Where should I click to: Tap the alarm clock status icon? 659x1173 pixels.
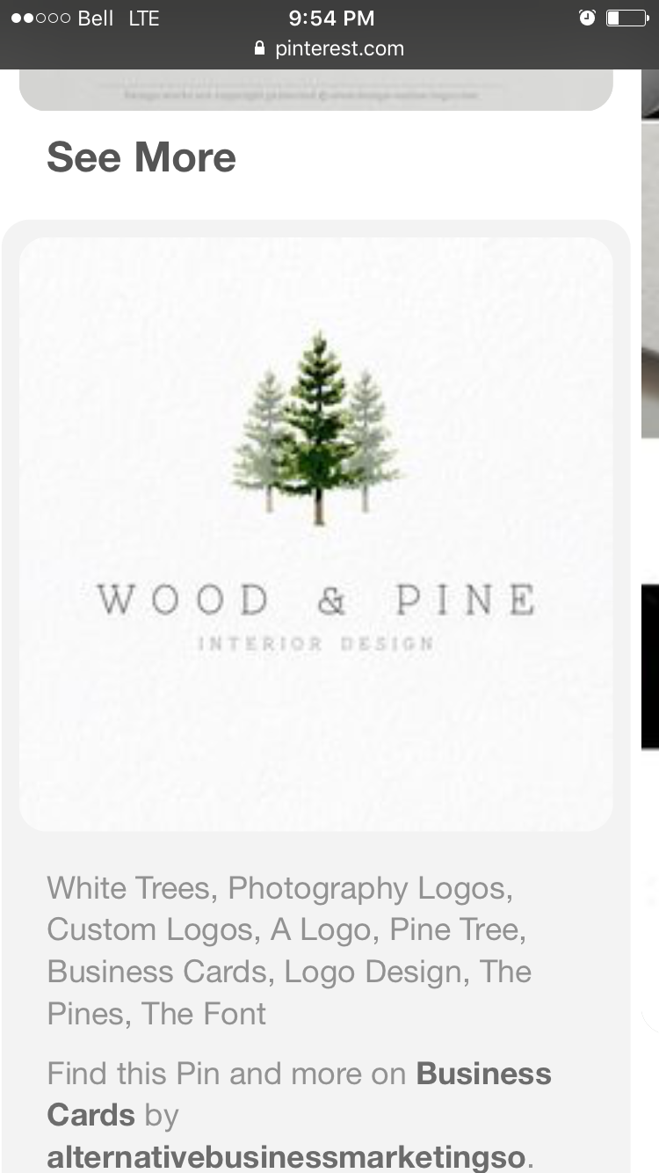pyautogui.click(x=587, y=18)
